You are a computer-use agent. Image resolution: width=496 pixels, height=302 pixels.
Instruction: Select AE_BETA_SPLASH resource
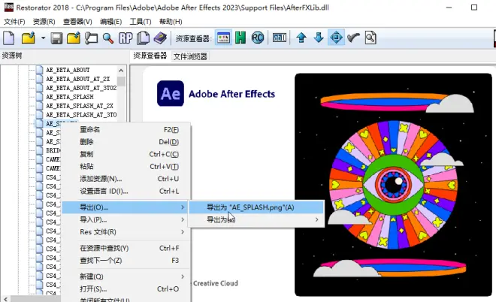[70, 97]
